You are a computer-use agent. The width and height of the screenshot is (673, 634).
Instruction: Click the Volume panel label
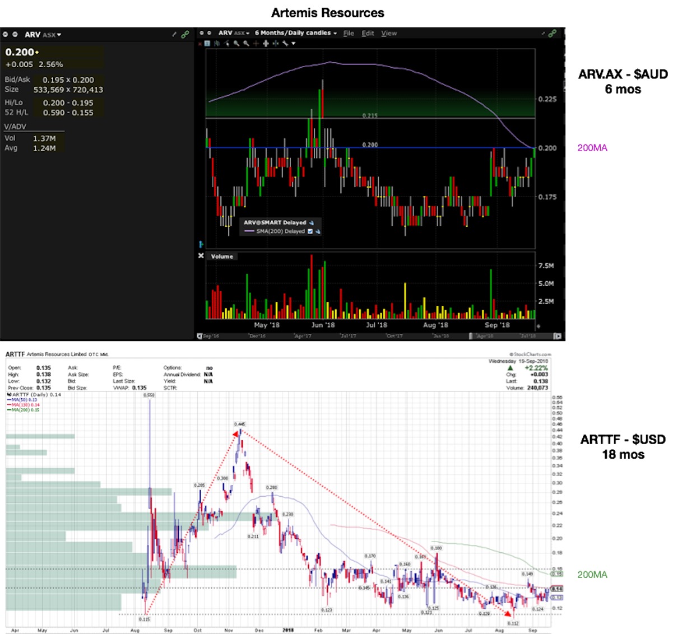point(222,257)
